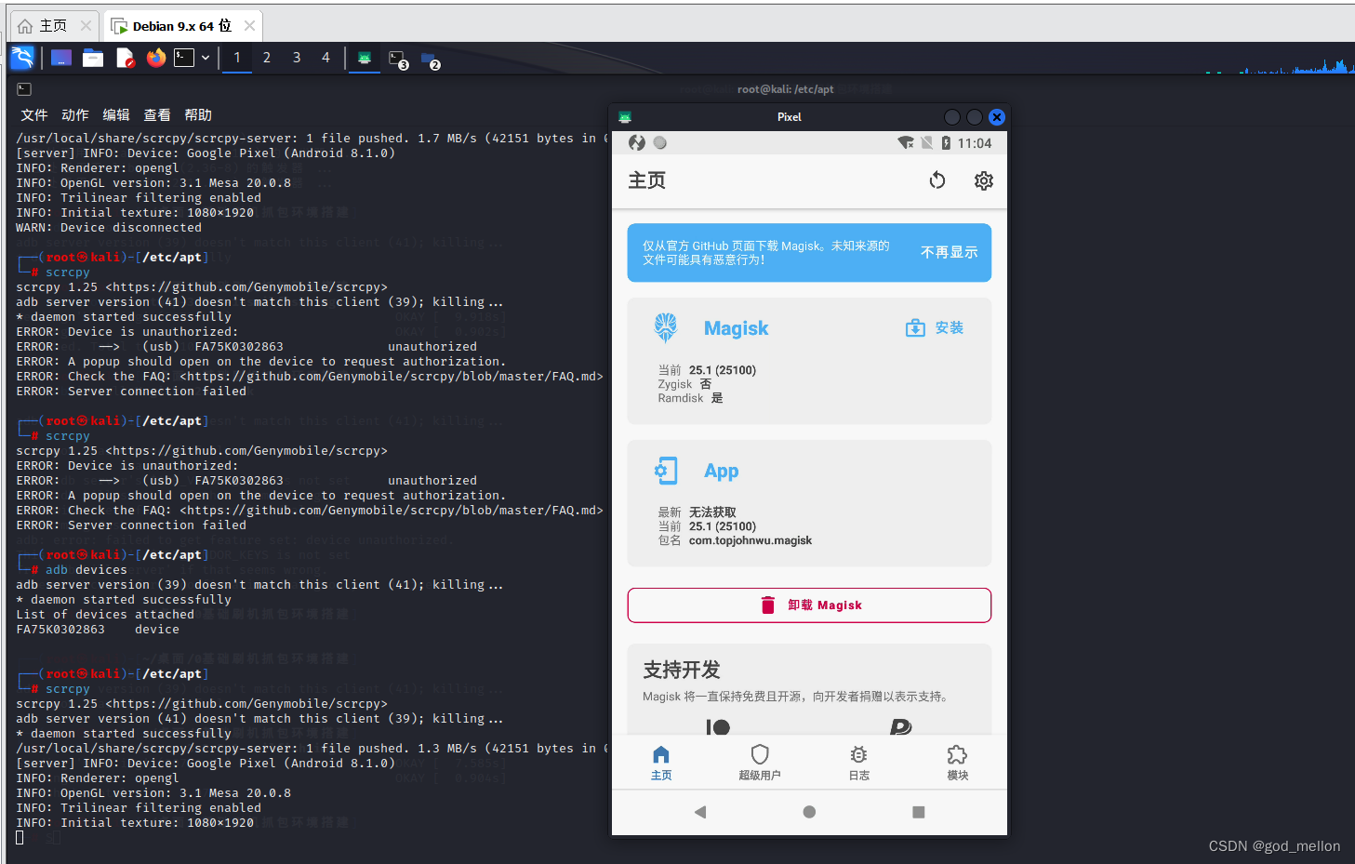This screenshot has height=864, width=1355.
Task: Show desktop via the taskbar panel icon
Action: click(61, 58)
